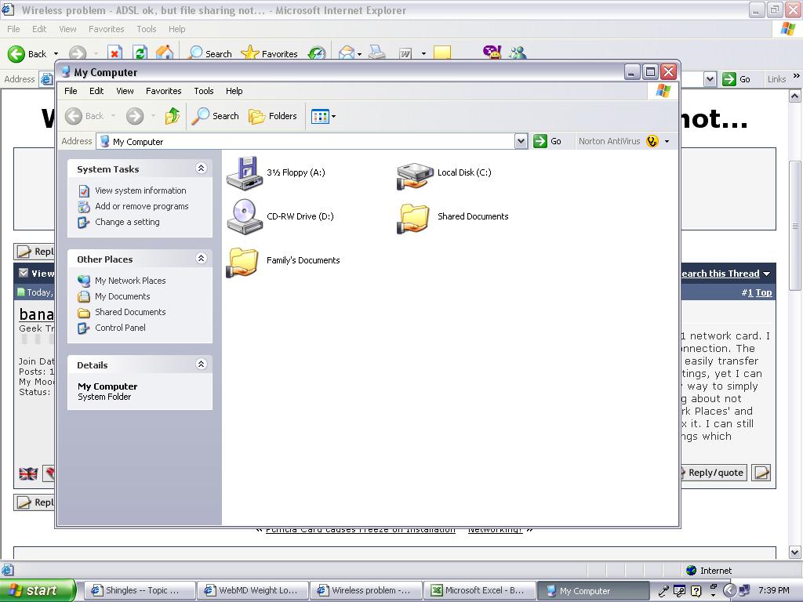Select the Local Disk (C:) icon
The image size is (803, 602).
[x=415, y=174]
